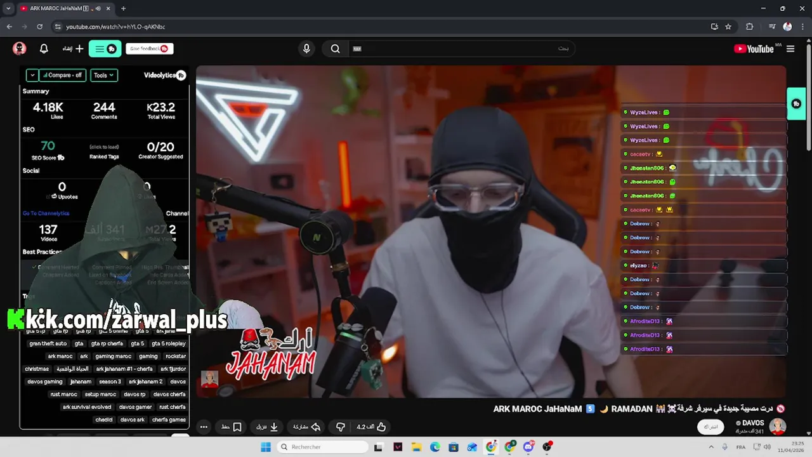This screenshot has height=457, width=812.
Task: Click the 'gta 5 roleplay' tag
Action: (x=169, y=343)
